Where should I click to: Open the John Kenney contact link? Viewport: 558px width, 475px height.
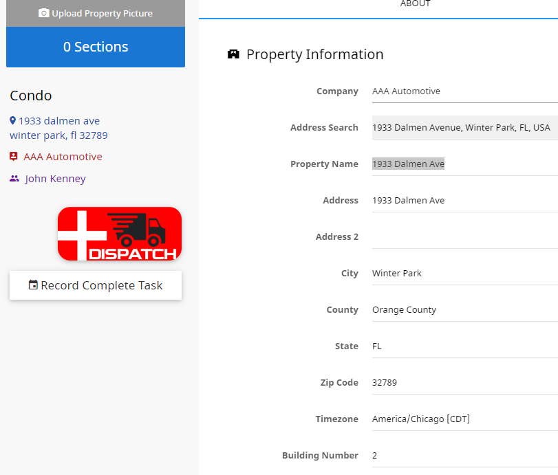point(55,179)
